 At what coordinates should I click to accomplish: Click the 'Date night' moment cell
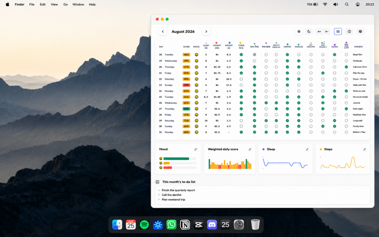point(358,109)
